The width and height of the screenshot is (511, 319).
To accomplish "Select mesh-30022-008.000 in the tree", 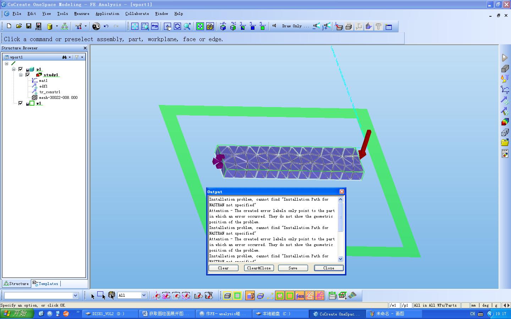I will 58,97.
